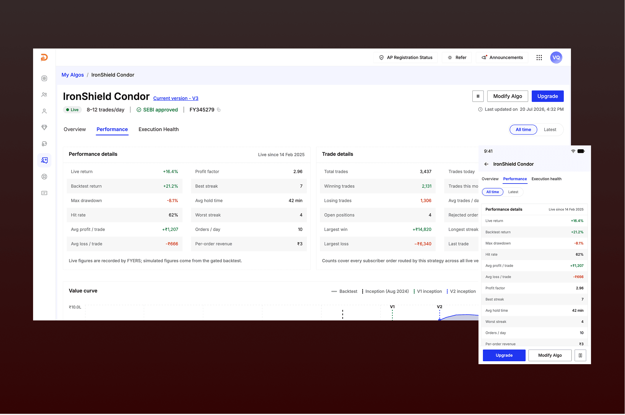Click the megaphone icon in Announcements
Screen dimensions: 625x415
pyautogui.click(x=484, y=57)
